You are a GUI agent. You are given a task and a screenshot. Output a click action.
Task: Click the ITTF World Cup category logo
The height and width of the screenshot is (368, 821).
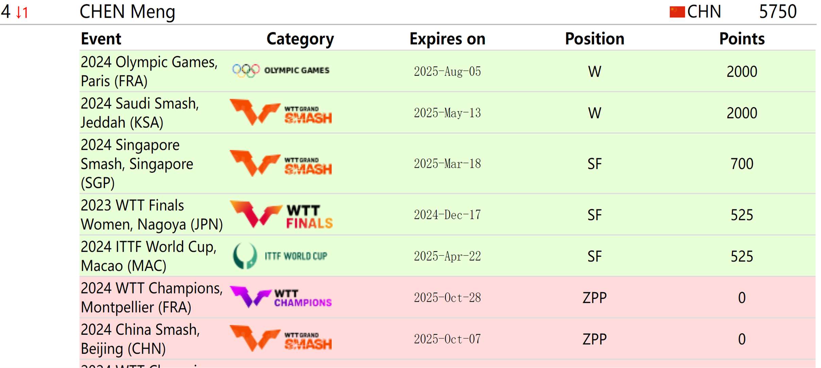click(x=280, y=256)
